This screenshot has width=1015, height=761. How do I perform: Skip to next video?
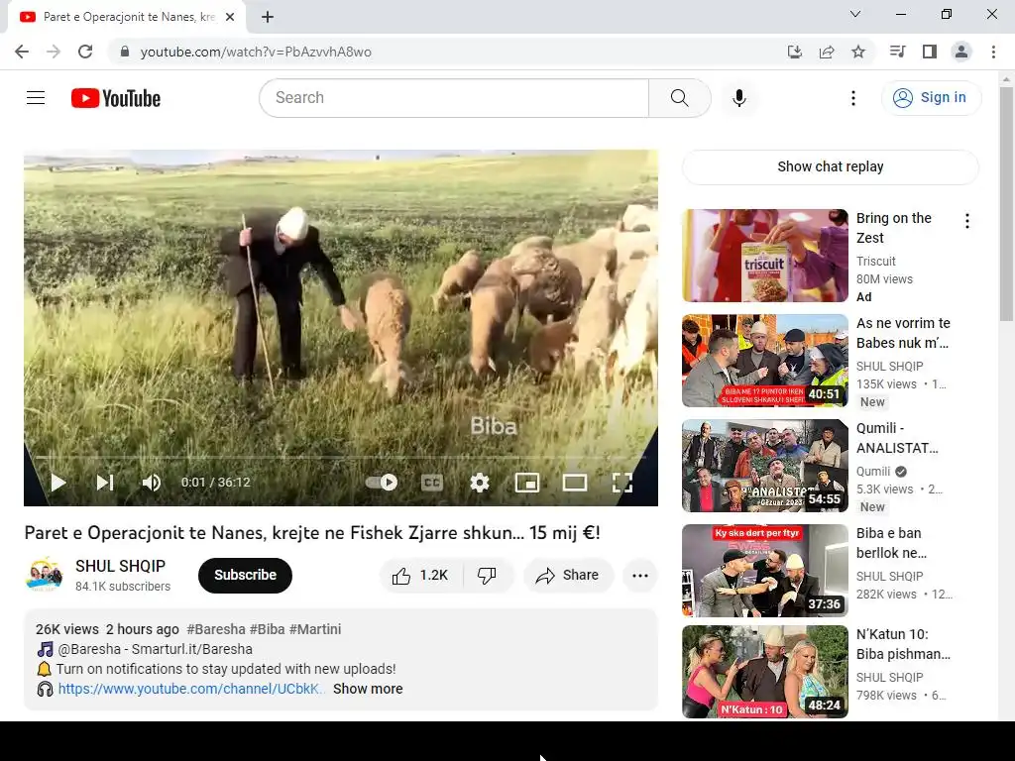pos(105,483)
